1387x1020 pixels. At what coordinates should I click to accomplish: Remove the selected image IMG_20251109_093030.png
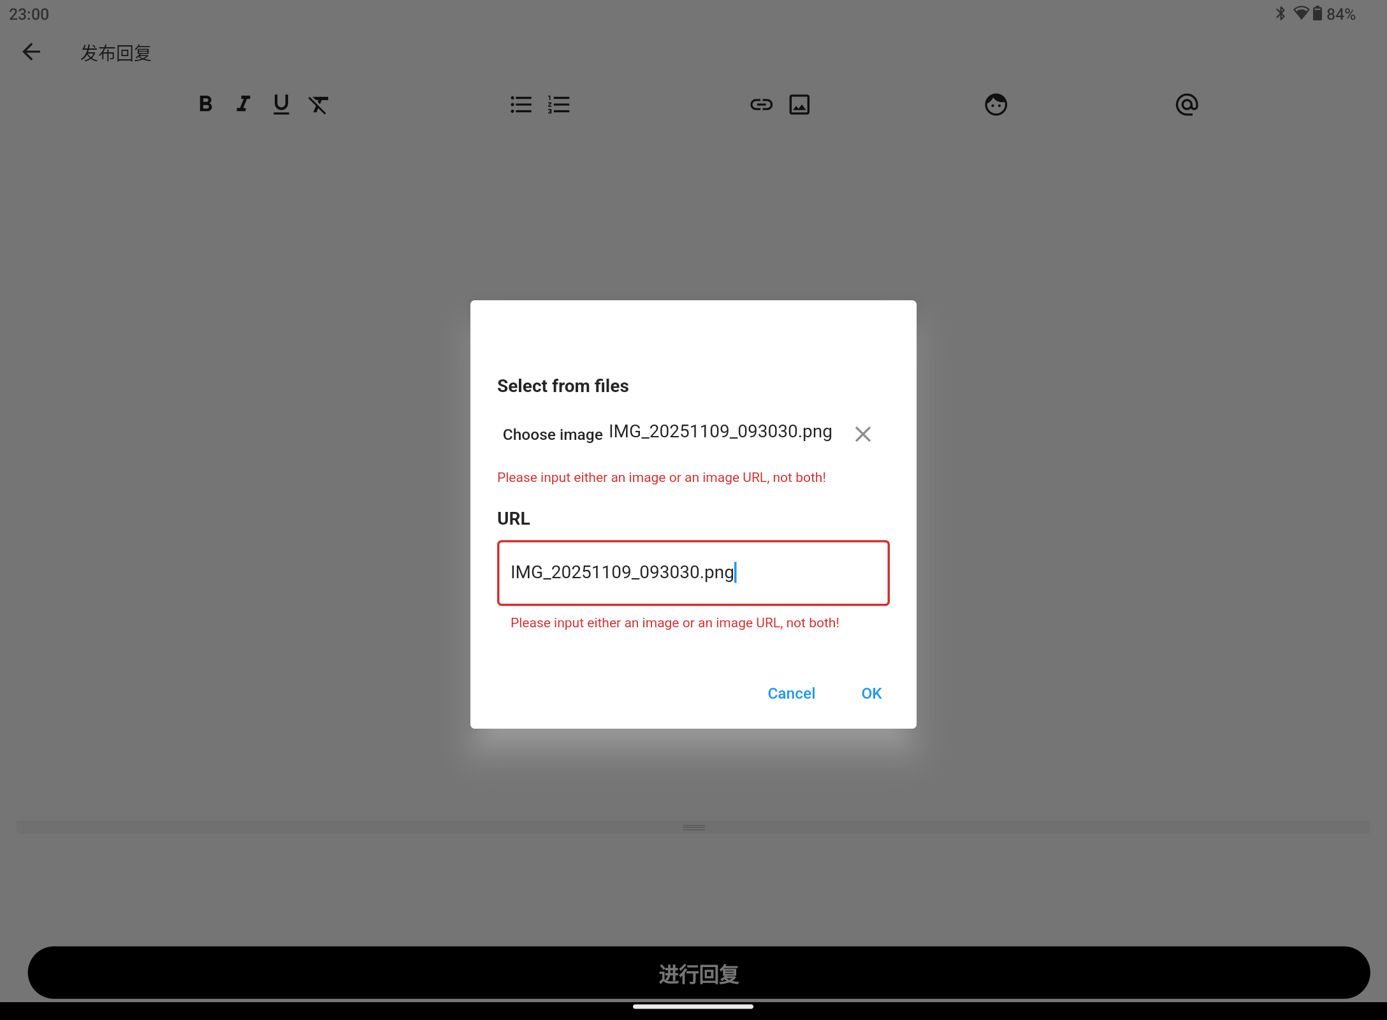click(863, 433)
